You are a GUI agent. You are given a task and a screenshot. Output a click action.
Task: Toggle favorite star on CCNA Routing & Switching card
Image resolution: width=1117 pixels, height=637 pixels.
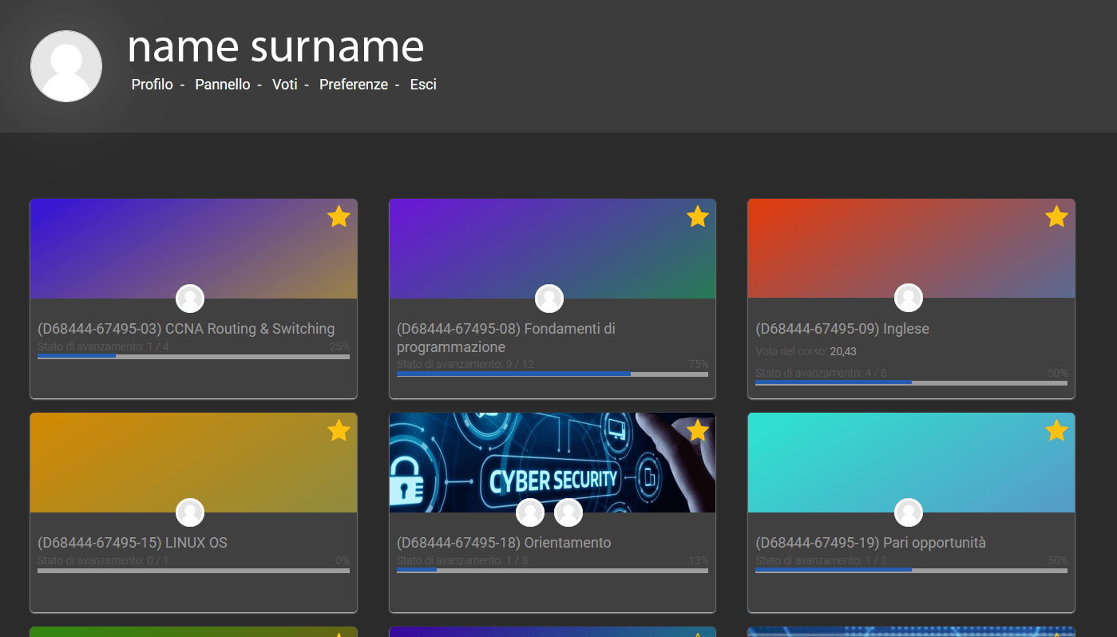pos(339,216)
